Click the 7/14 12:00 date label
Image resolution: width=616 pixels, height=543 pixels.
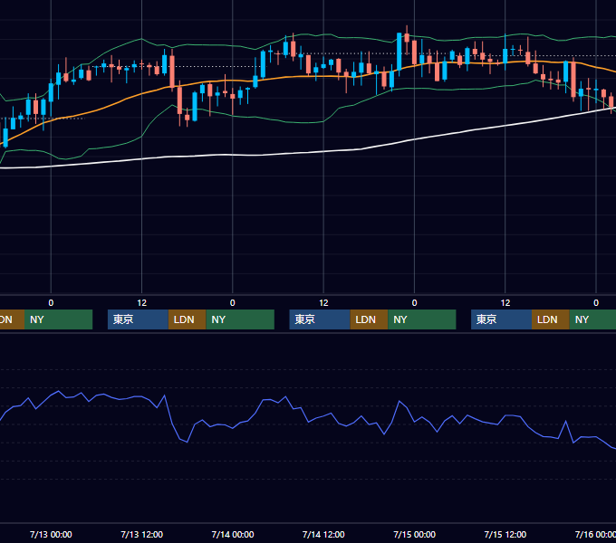[323, 534]
